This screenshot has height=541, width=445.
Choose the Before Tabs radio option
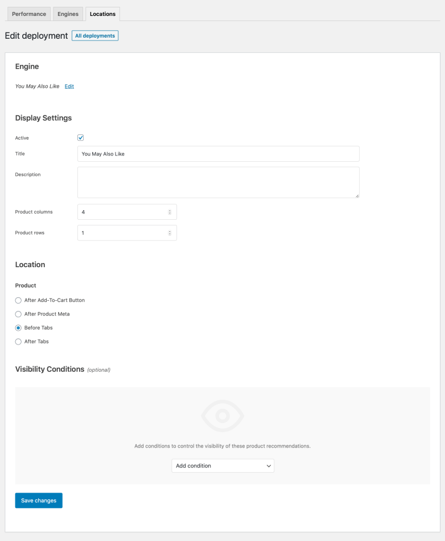pyautogui.click(x=18, y=328)
